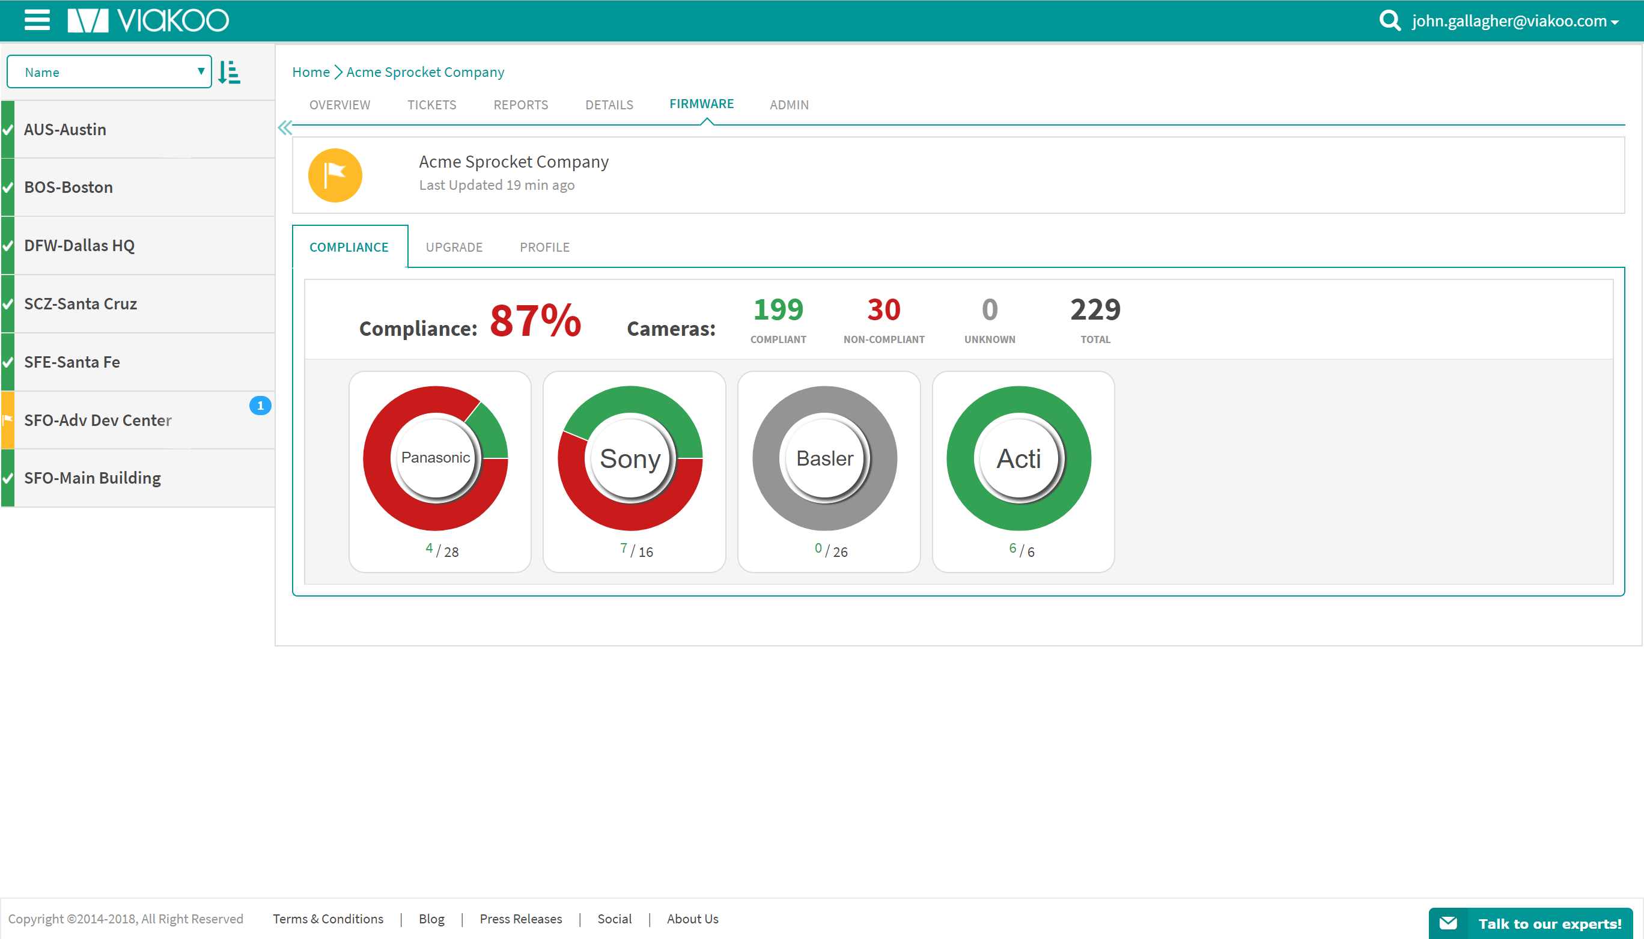The height and width of the screenshot is (939, 1644).
Task: Click the green check status of SFE-Santa Fe
Action: click(7, 362)
